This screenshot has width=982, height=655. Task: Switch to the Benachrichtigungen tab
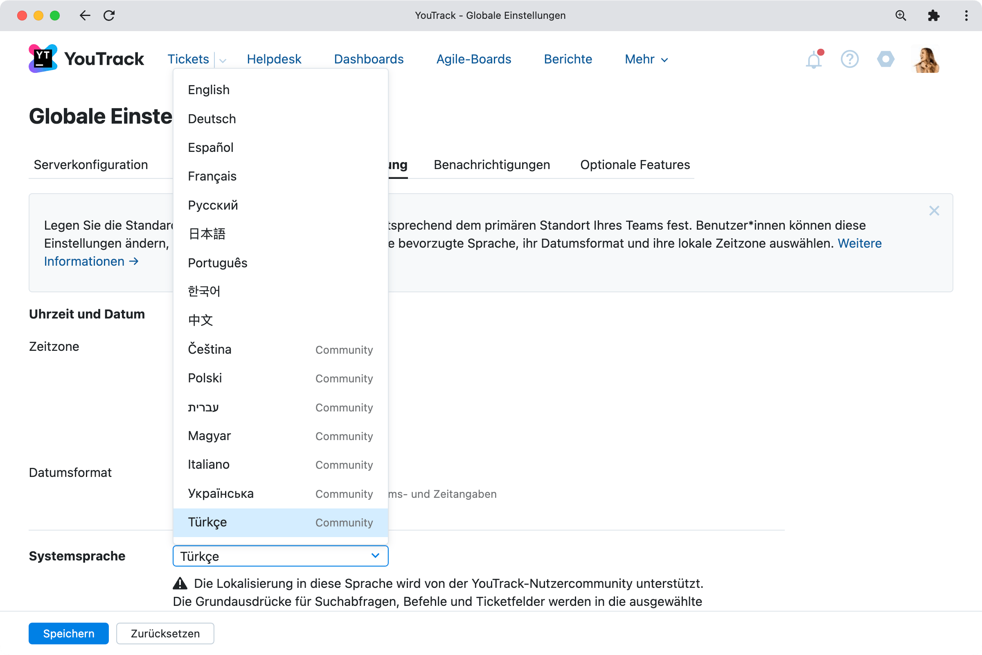491,165
